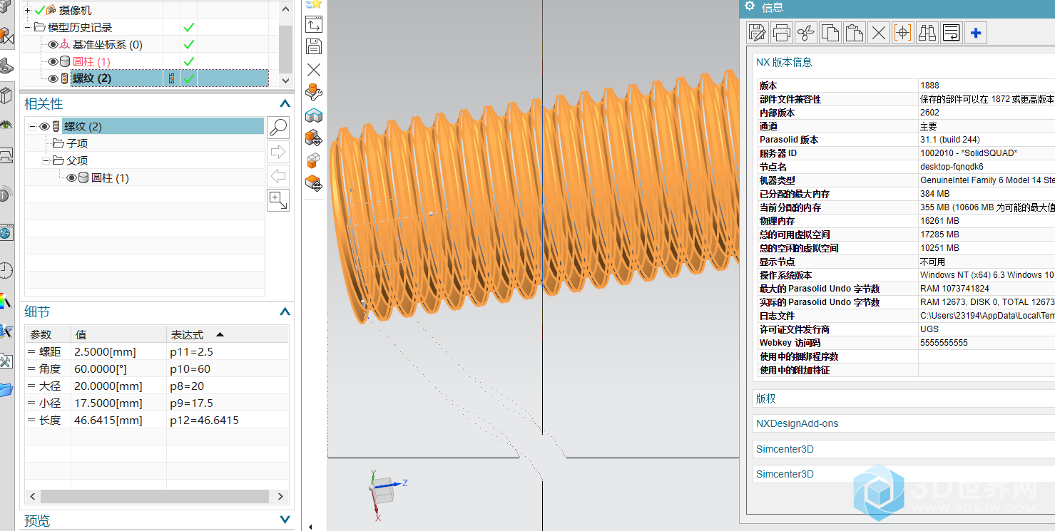Click the green check beside 摄像机
This screenshot has width=1055, height=531.
pos(40,10)
